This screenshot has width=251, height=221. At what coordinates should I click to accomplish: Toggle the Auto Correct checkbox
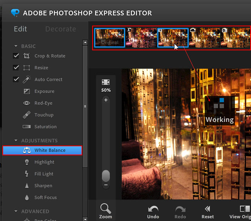click(x=16, y=79)
